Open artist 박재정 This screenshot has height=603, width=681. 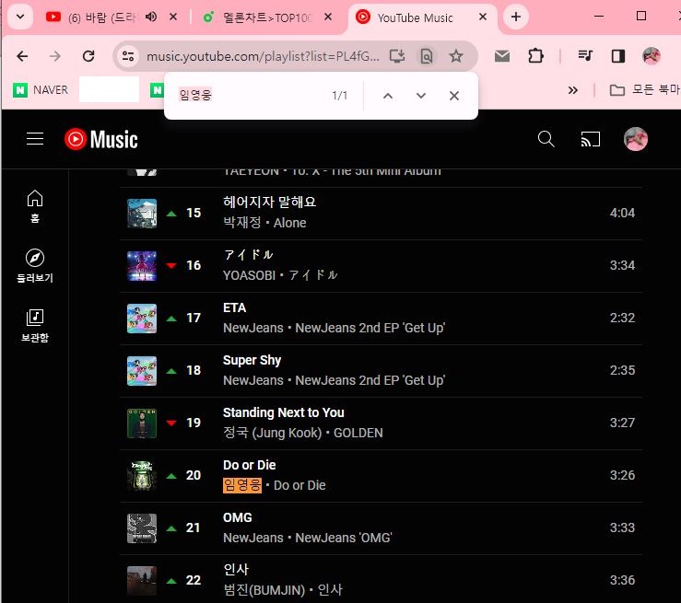click(x=242, y=223)
